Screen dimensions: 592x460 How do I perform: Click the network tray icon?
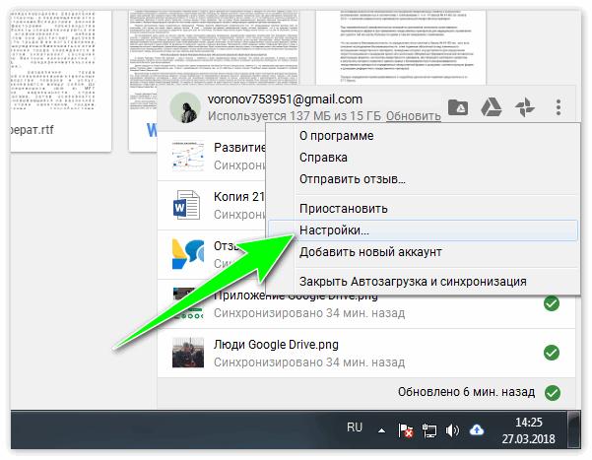(x=428, y=430)
